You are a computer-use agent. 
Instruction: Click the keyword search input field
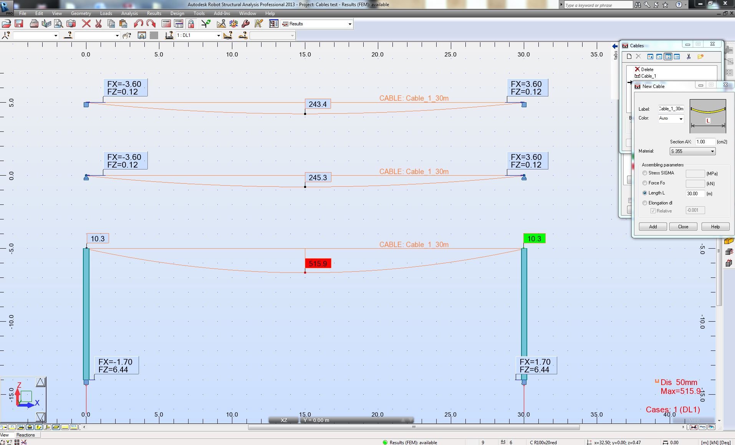click(x=598, y=5)
